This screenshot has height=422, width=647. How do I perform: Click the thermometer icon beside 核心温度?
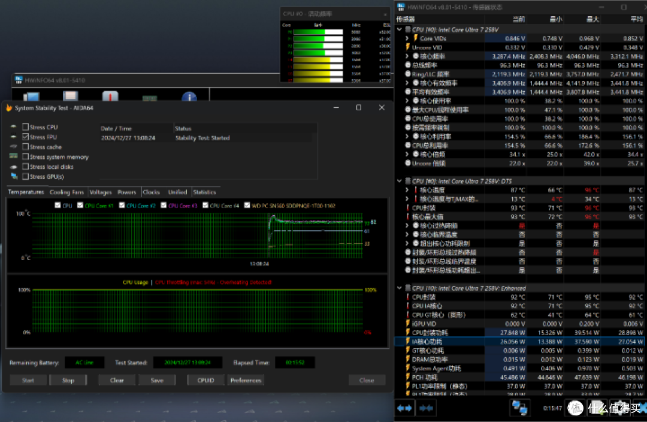416,190
